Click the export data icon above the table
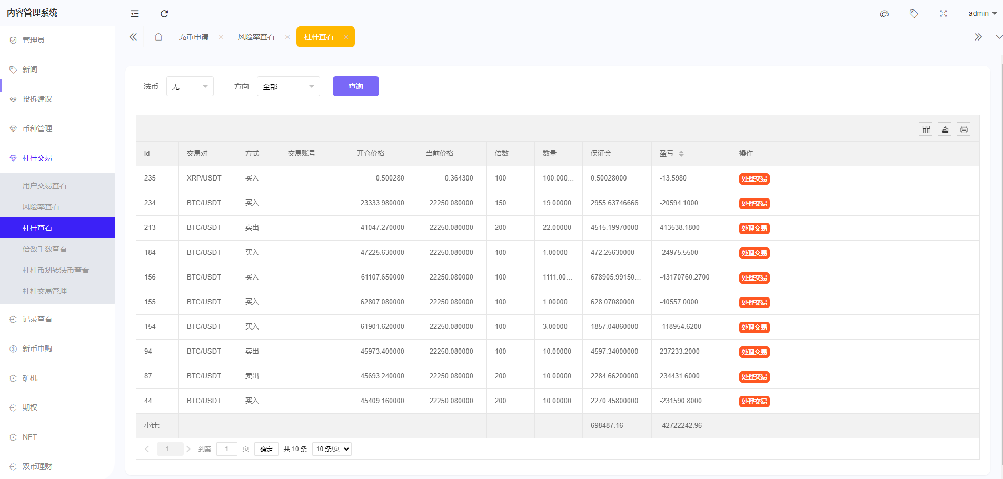The width and height of the screenshot is (1003, 479). pos(945,129)
